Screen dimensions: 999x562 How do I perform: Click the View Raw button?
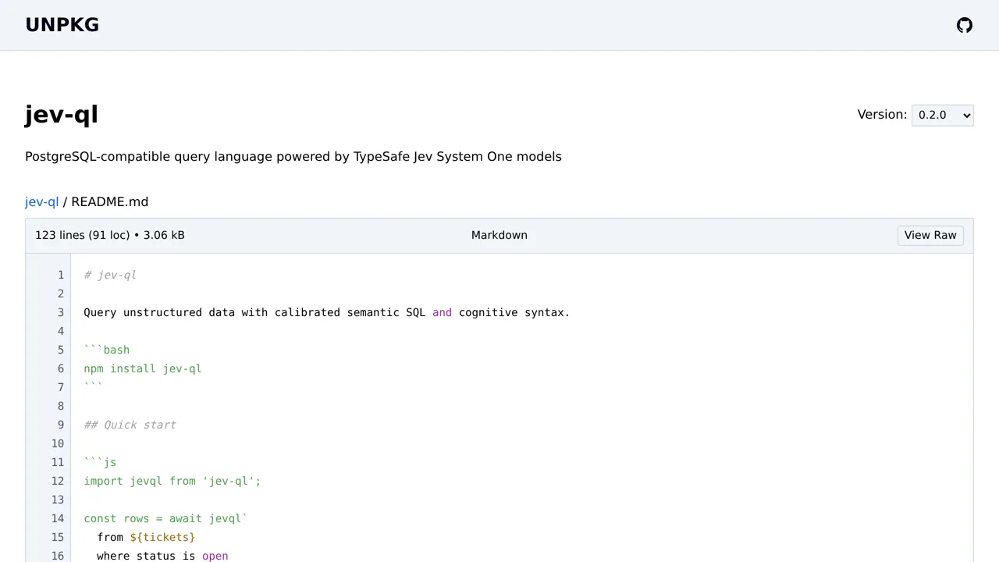tap(930, 235)
